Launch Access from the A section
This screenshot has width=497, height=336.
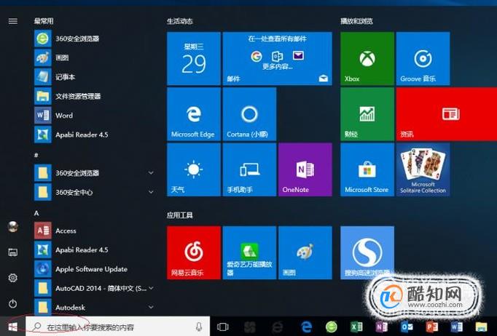(x=95, y=231)
